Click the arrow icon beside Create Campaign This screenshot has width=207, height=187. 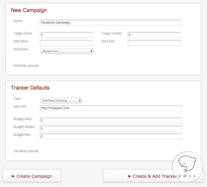13,176
